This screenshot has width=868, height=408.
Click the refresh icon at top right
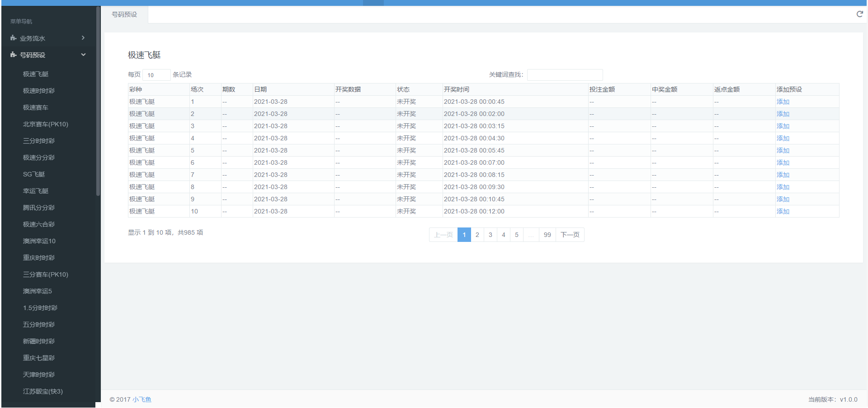859,14
